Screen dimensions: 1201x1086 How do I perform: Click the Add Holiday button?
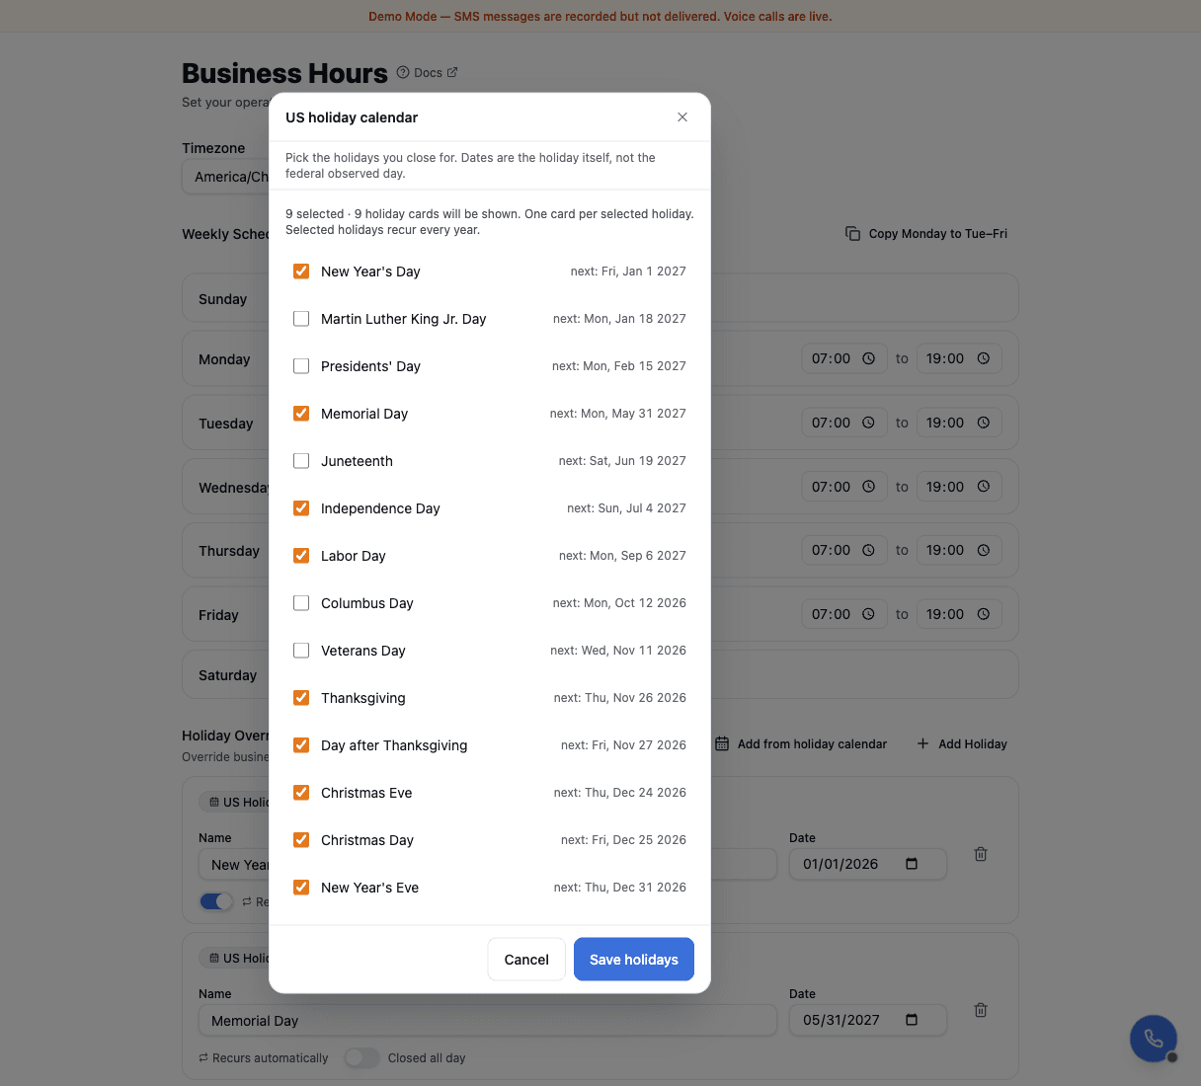(x=962, y=744)
